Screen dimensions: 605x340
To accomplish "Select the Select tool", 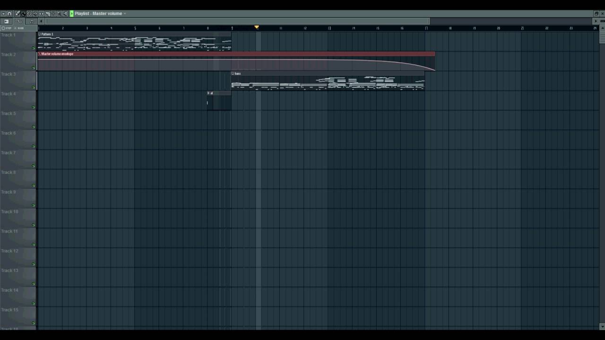I will click(x=53, y=14).
